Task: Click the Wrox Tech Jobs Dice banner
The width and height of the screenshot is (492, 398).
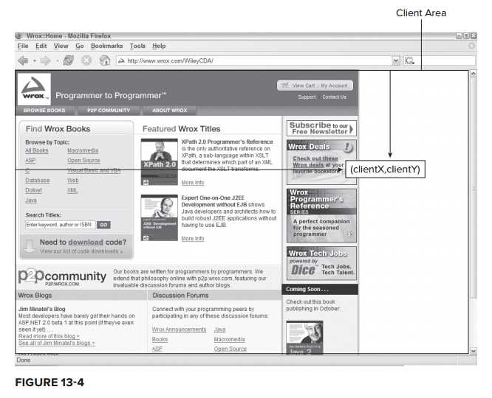Action: click(x=321, y=263)
